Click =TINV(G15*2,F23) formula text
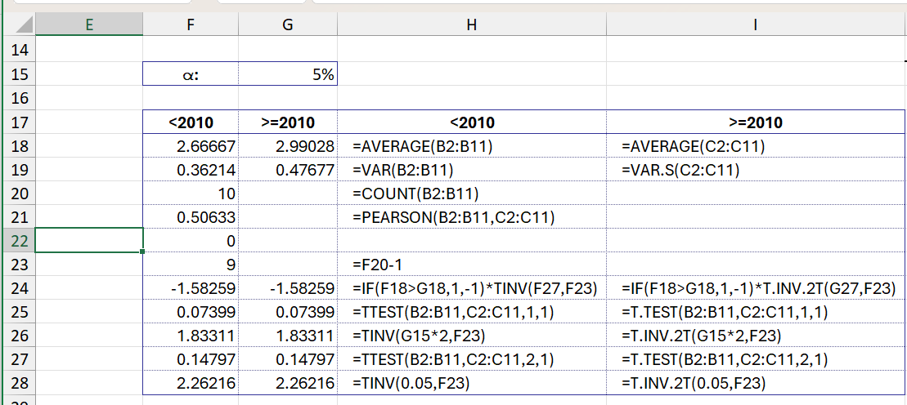Image resolution: width=907 pixels, height=405 pixels. point(418,336)
